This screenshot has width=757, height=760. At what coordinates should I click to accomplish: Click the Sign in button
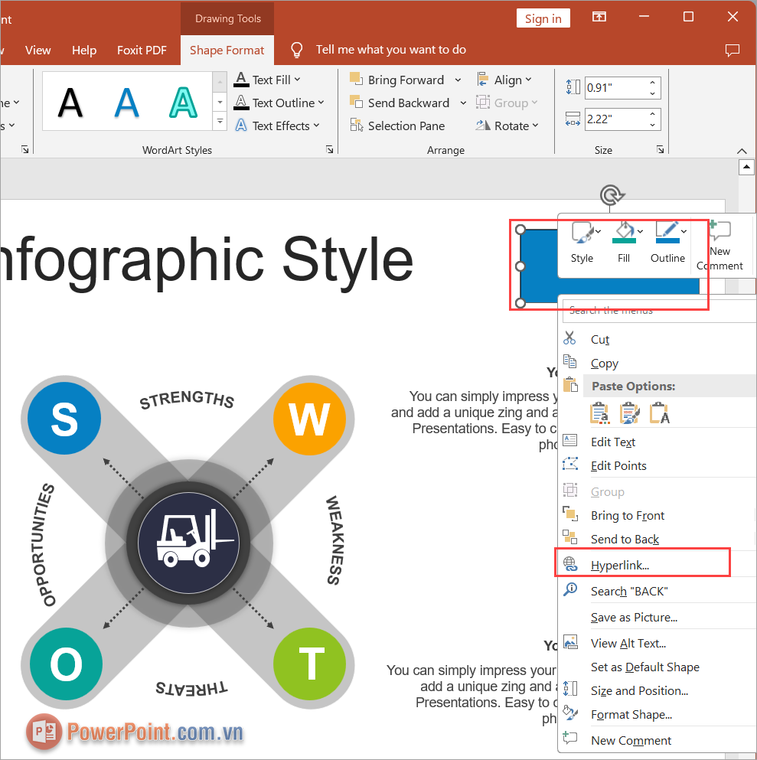click(x=543, y=18)
